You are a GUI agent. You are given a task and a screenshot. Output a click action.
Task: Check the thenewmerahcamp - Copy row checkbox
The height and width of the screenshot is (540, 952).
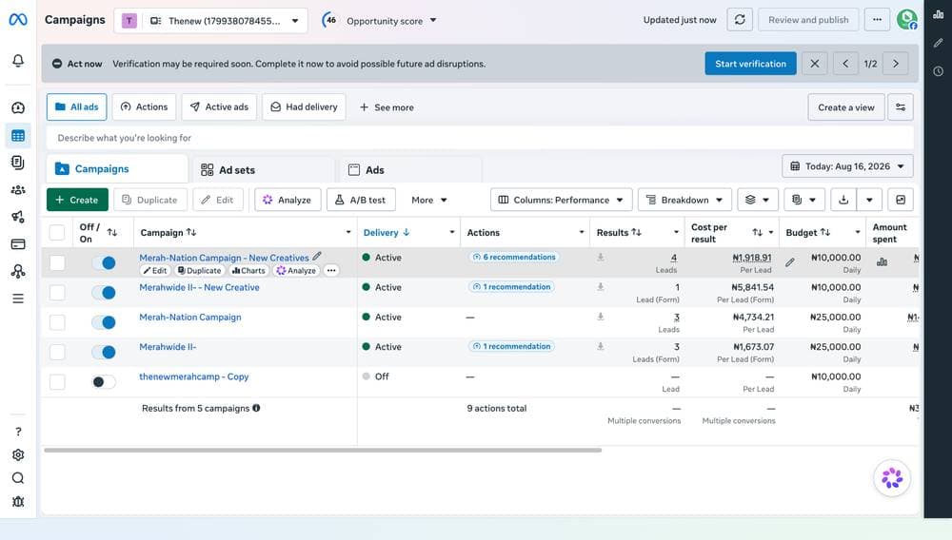point(57,381)
